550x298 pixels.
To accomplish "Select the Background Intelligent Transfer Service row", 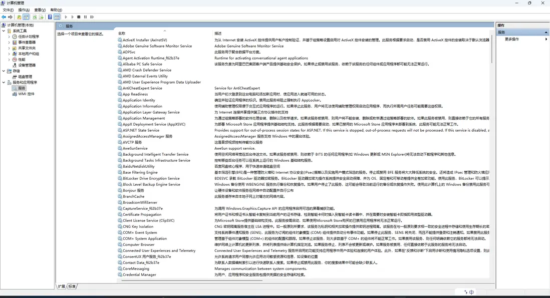I will pos(304,154).
